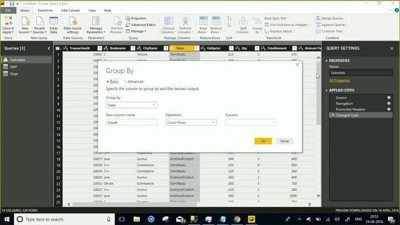Close the Query Settings pane
Screen dimensions: 400x225
pyautogui.click(x=392, y=49)
